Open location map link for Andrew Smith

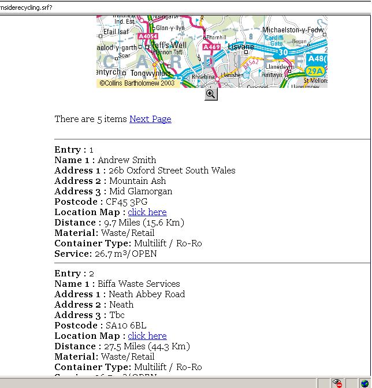click(x=147, y=212)
